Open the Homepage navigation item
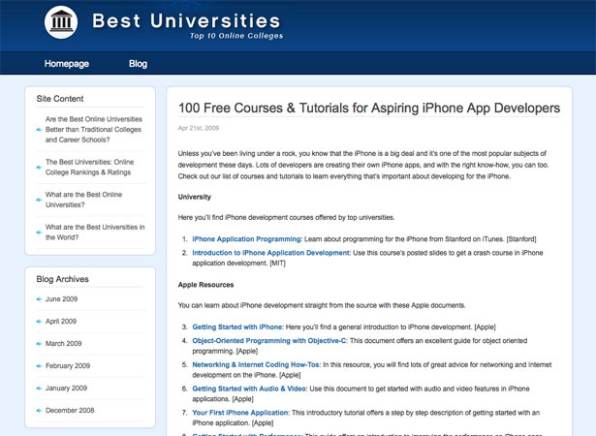The image size is (596, 436). point(67,64)
